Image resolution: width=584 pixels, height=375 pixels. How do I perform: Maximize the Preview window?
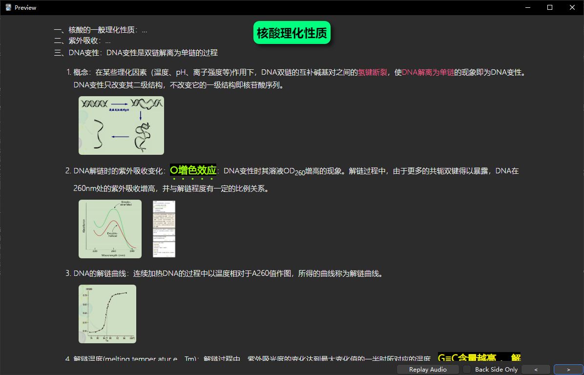point(550,7)
